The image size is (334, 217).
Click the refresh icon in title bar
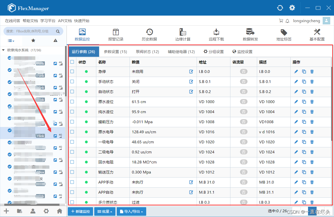tap(280, 8)
